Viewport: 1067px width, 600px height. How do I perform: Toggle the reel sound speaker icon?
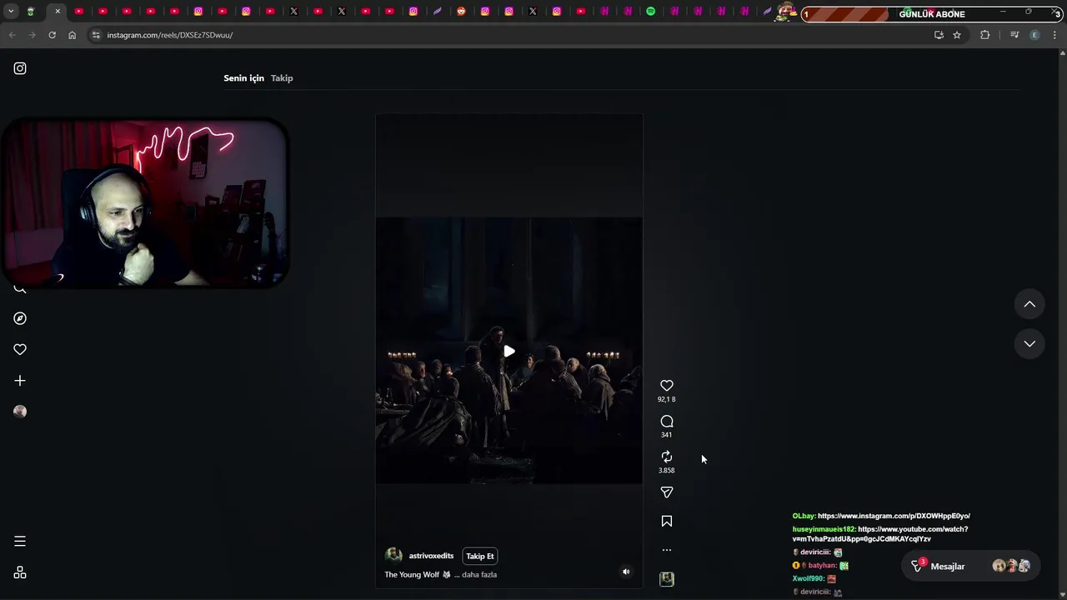[x=626, y=572]
